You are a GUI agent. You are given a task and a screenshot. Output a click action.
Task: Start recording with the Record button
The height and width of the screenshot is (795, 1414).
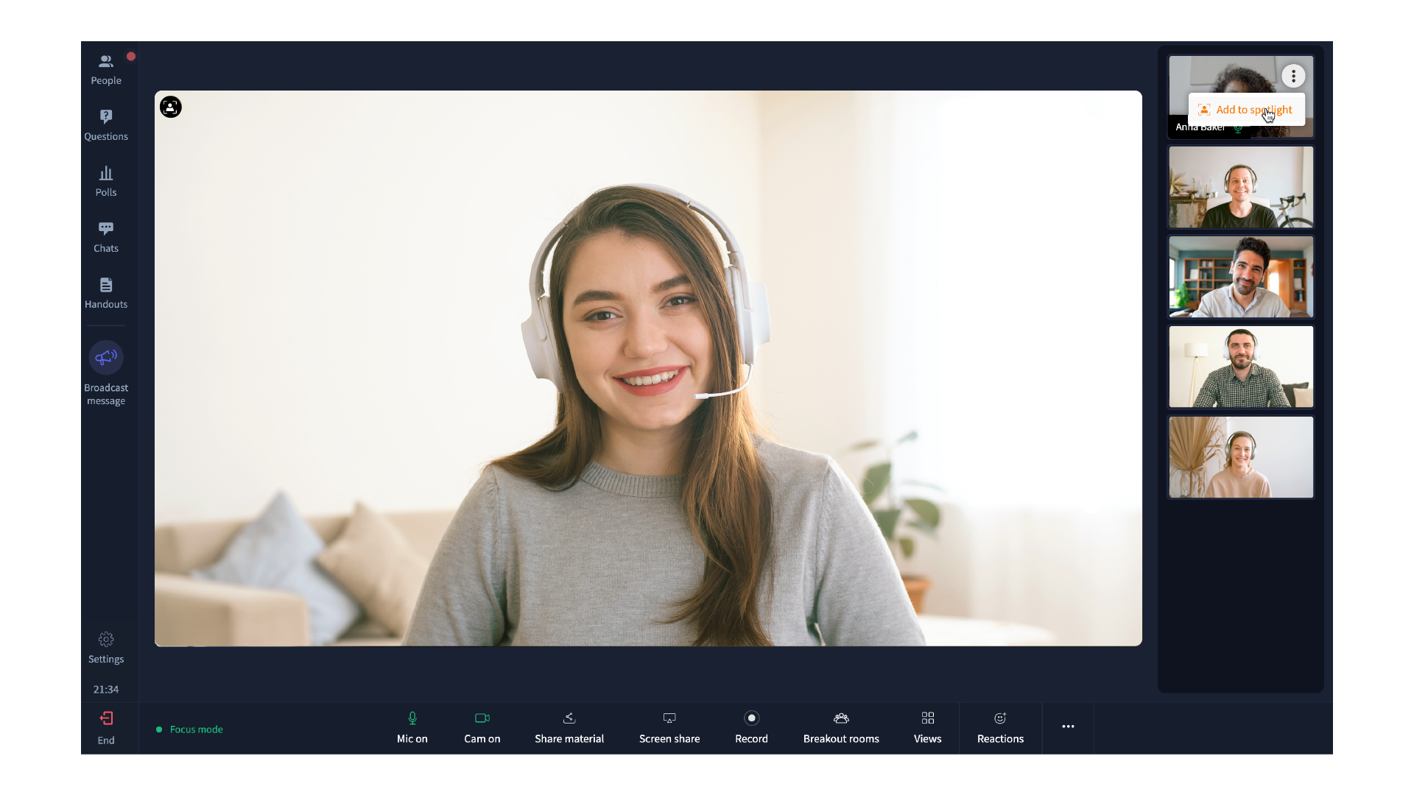[751, 727]
